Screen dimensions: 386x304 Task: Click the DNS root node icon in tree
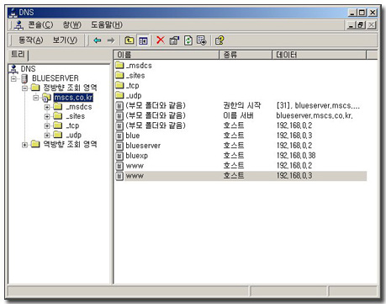(13, 69)
